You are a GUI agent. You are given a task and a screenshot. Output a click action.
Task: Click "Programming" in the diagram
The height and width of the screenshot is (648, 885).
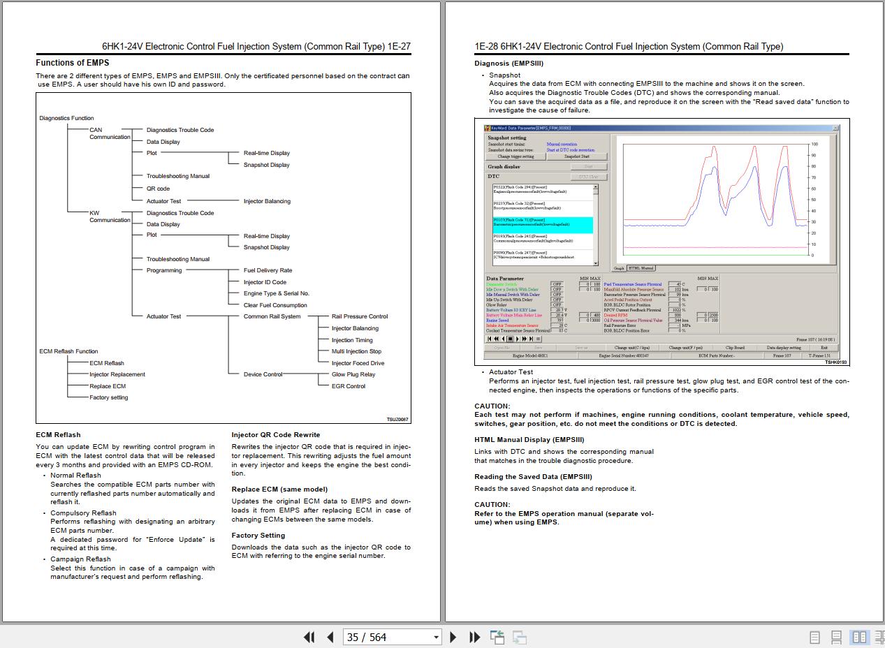coord(164,270)
